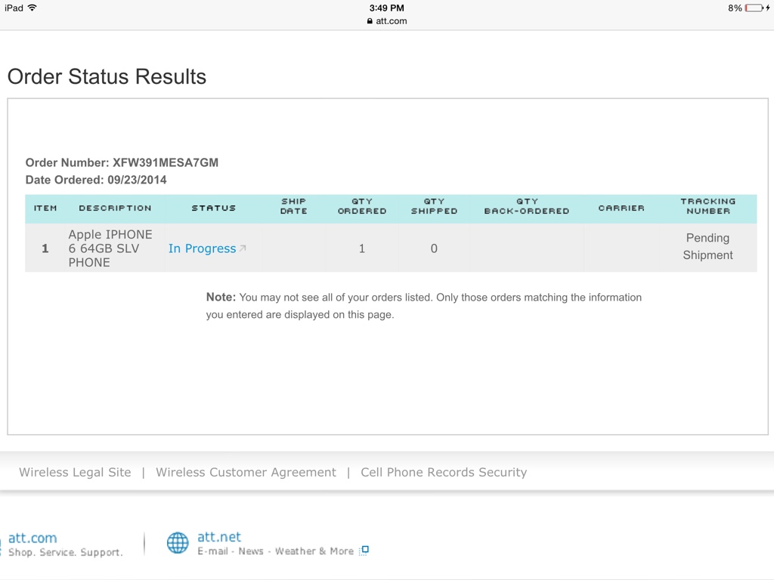Click the arrow icon next to In Progress
Screen dimensions: 774x580
coord(243,248)
